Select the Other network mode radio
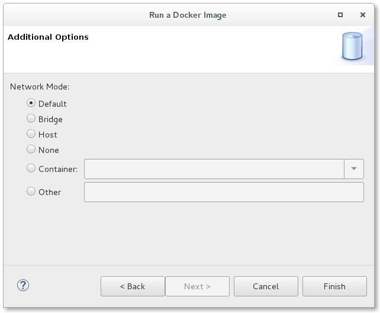The height and width of the screenshot is (313, 380). (31, 191)
